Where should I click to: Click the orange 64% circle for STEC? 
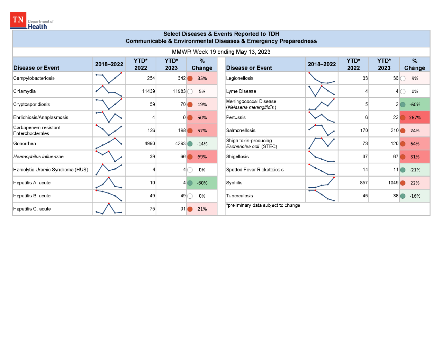click(403, 143)
